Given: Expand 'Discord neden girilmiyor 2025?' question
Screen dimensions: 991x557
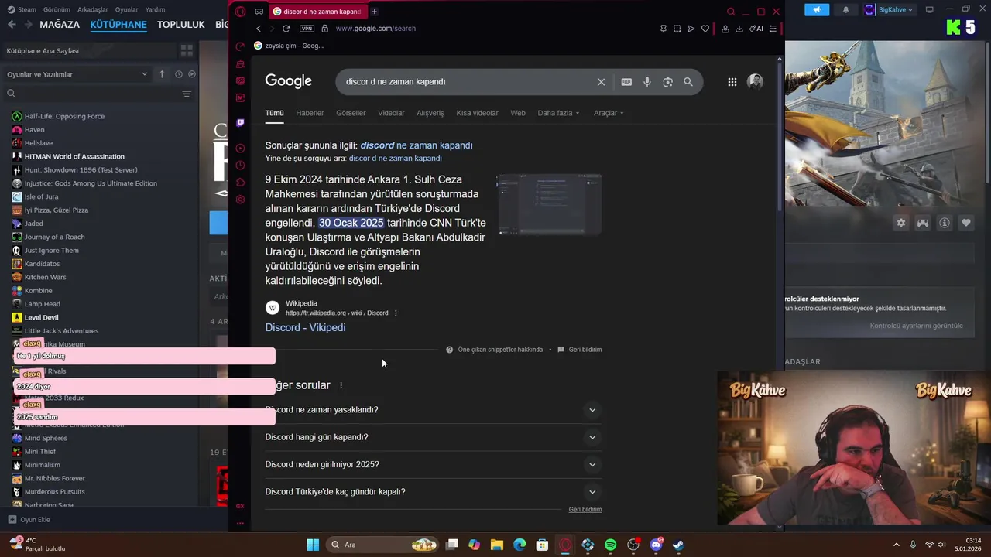Looking at the screenshot, I should click(433, 464).
